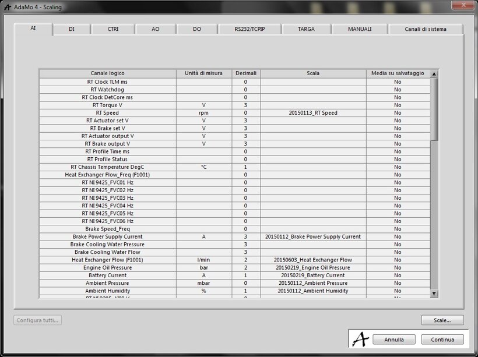Image resolution: width=478 pixels, height=357 pixels.
Task: Select the AO tab
Action: click(x=155, y=29)
